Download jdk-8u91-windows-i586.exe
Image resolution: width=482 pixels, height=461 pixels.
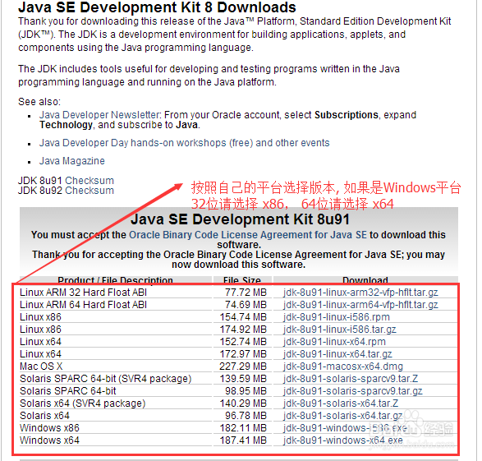(345, 428)
